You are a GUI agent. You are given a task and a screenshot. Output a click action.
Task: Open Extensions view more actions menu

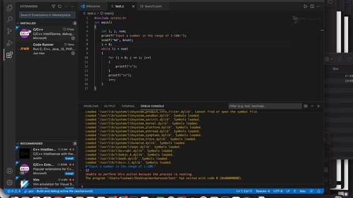72,6
